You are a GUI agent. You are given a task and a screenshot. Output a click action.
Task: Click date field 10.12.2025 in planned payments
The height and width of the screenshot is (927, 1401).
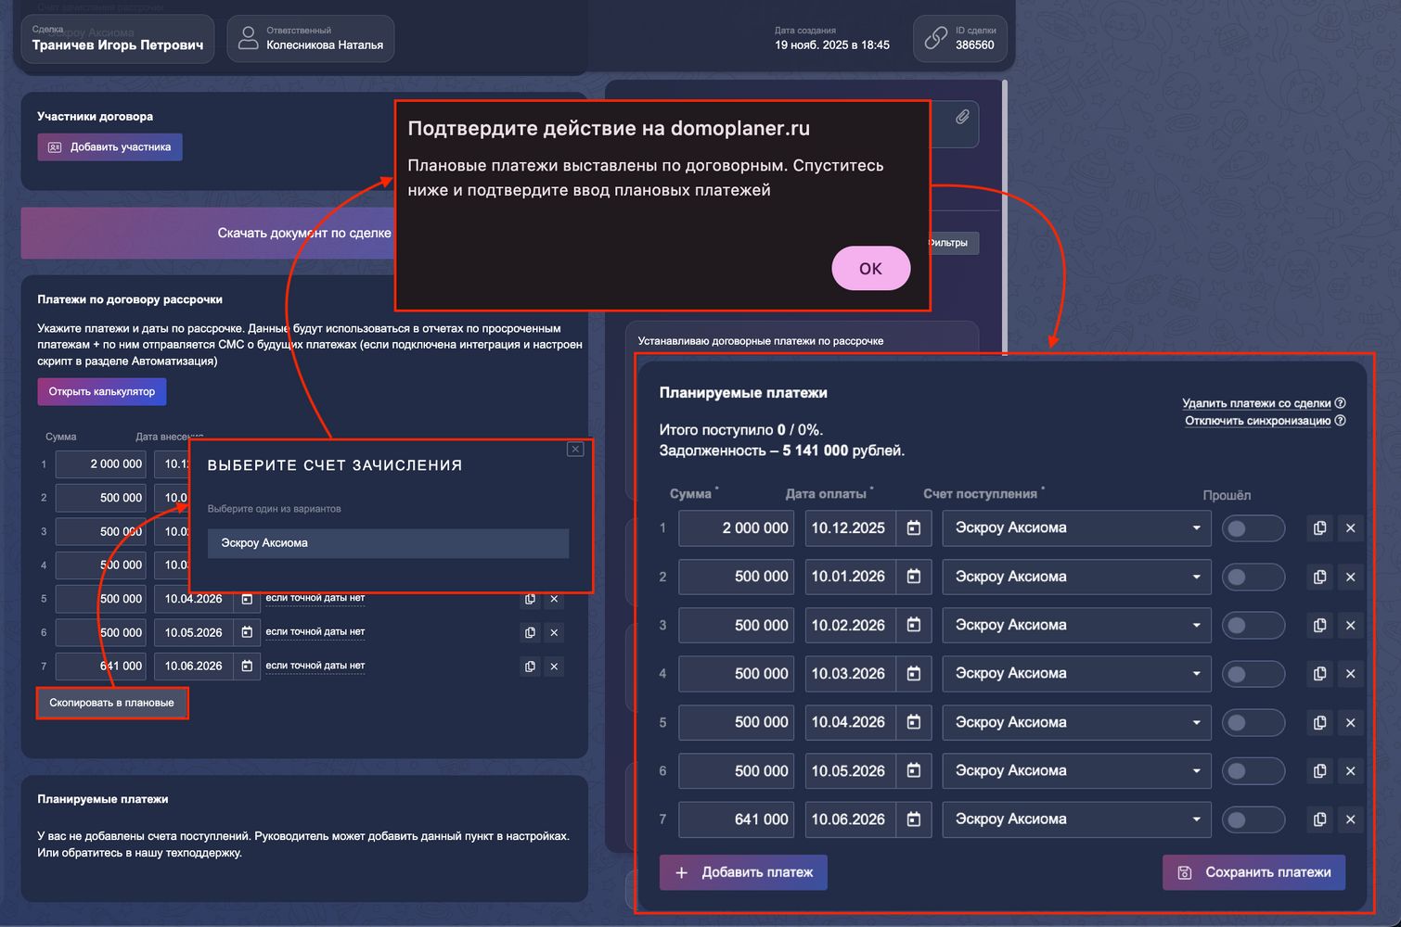coord(850,528)
